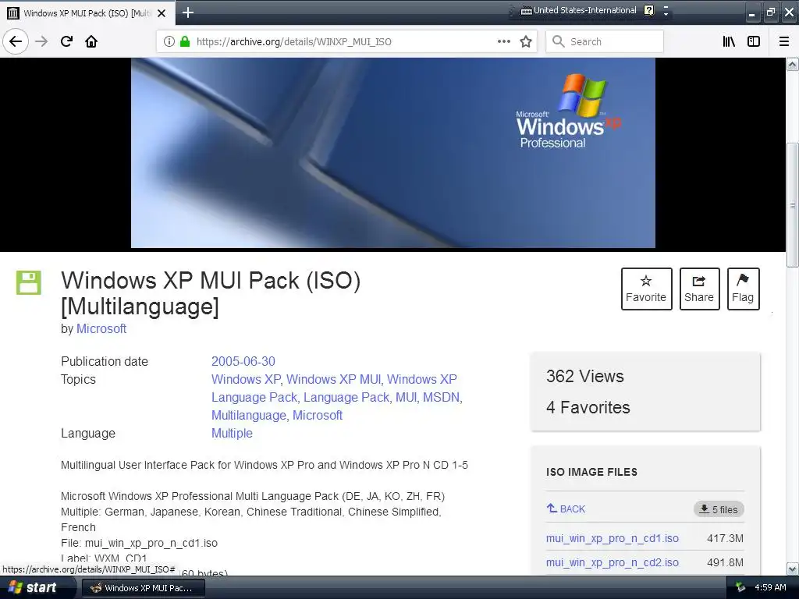Click page scrollbar up arrow
This screenshot has height=599, width=799.
793,64
